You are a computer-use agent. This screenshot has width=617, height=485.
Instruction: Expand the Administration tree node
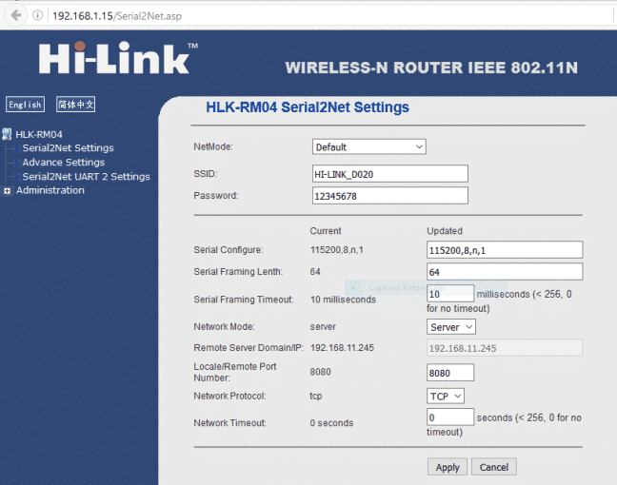(7, 191)
